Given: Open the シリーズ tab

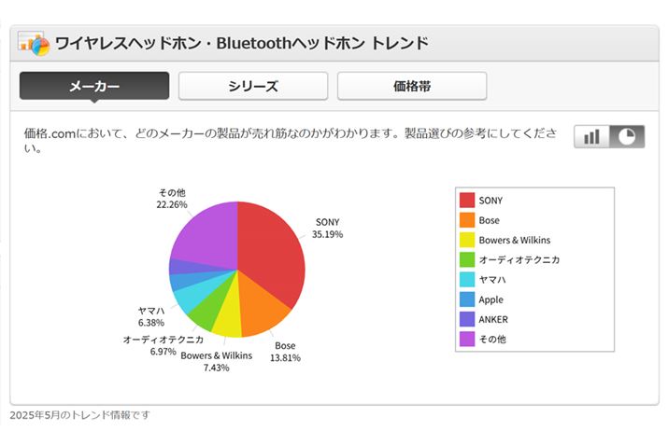Looking at the screenshot, I should click(x=253, y=86).
